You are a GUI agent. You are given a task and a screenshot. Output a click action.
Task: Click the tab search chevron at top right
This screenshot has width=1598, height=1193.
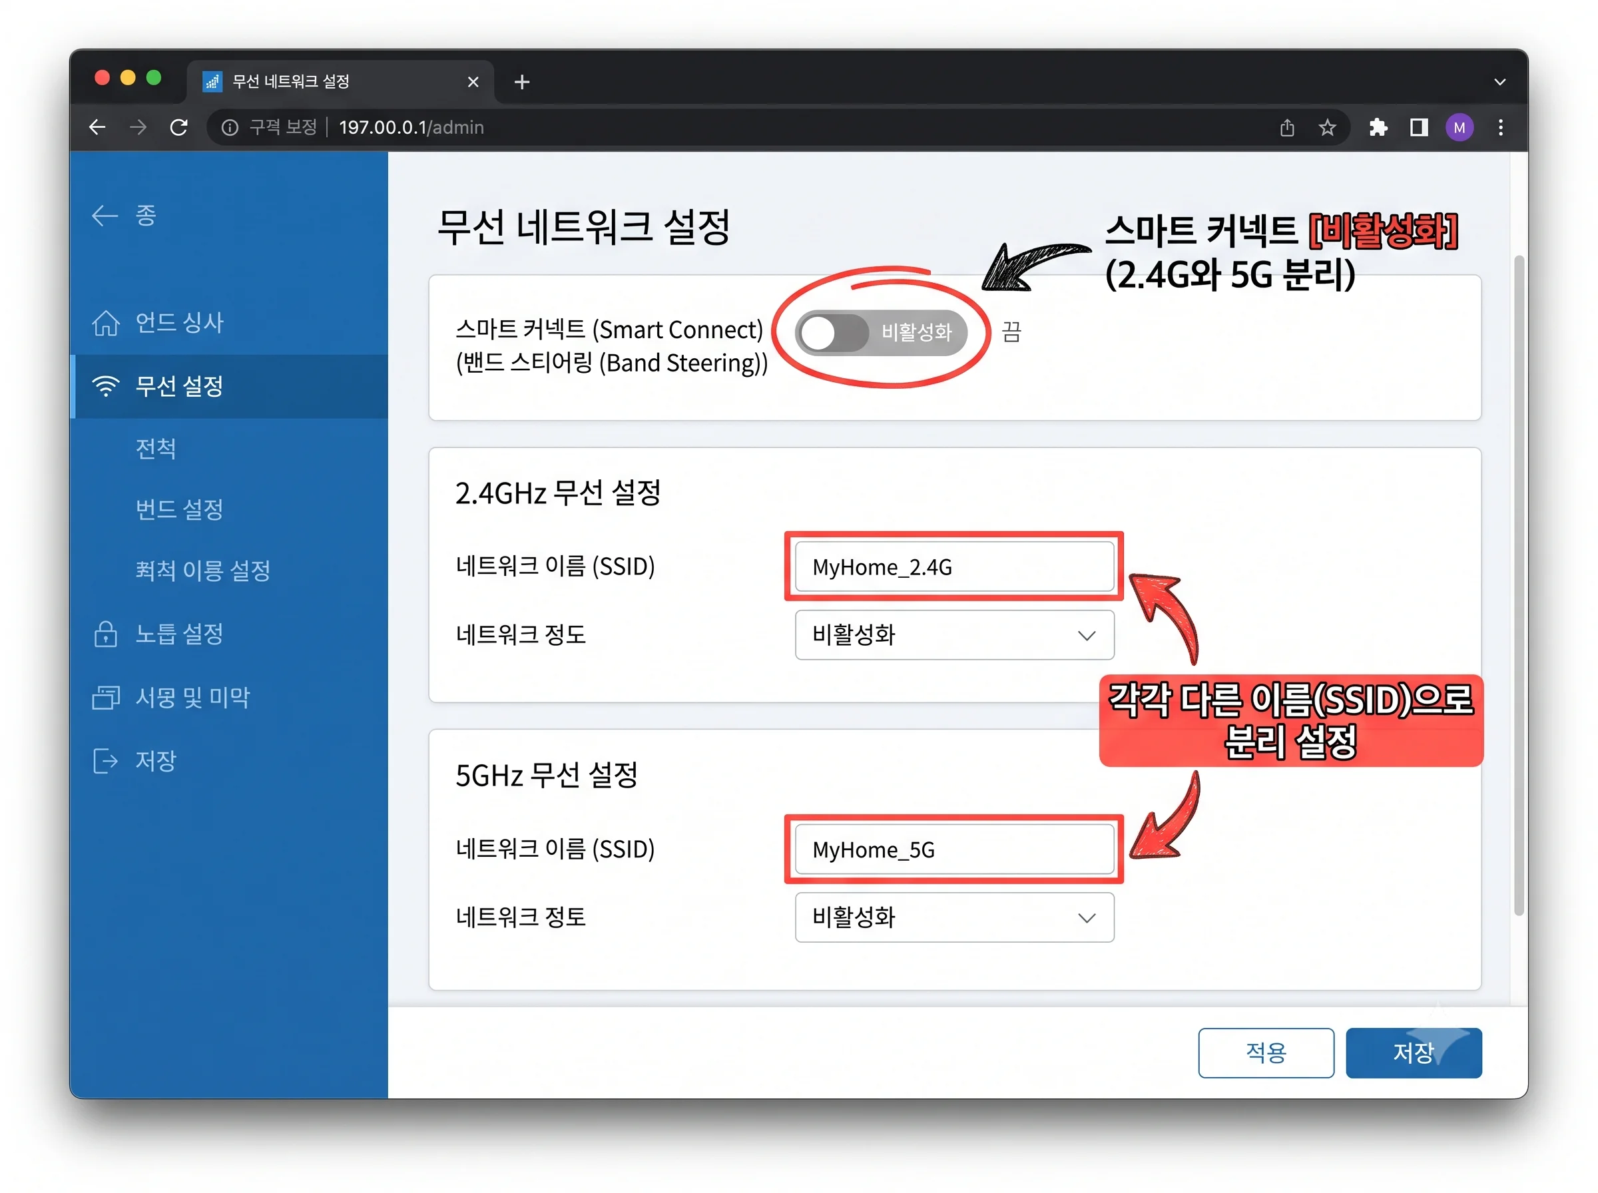point(1499,83)
